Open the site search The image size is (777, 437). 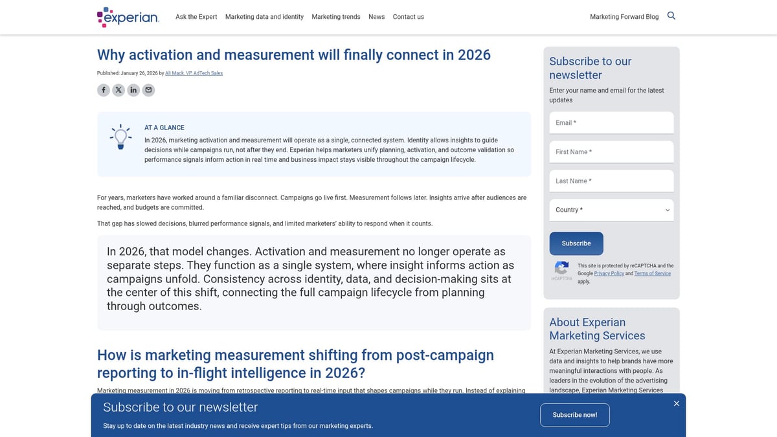671,15
